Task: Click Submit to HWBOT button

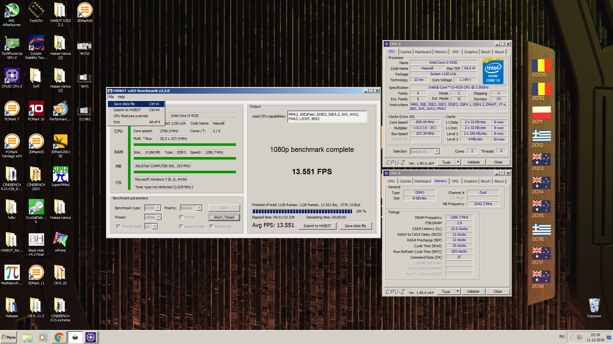Action: click(317, 226)
